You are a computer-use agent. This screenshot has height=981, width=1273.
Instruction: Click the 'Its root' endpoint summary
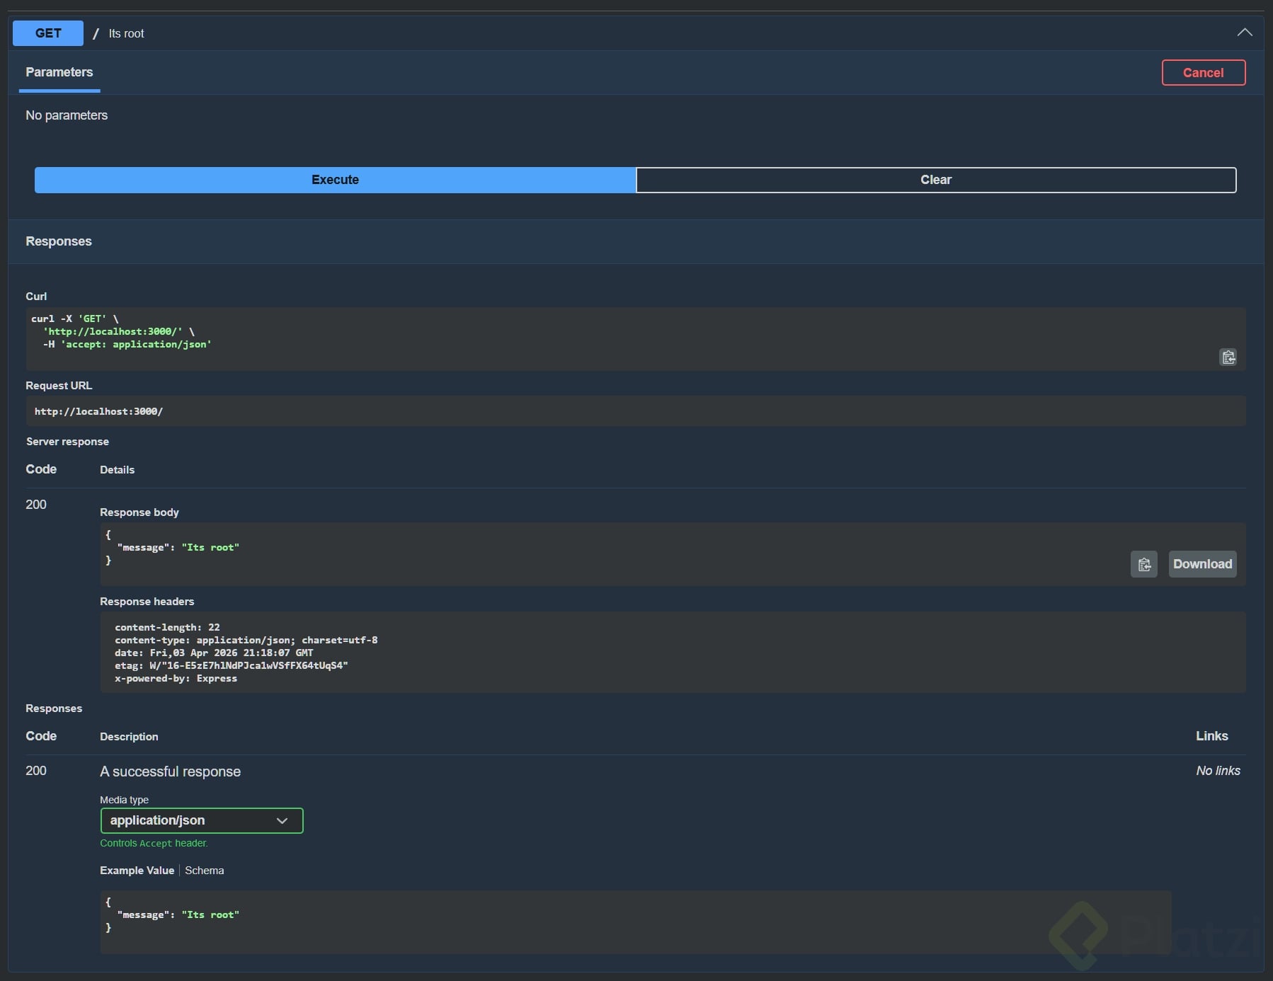tap(126, 33)
